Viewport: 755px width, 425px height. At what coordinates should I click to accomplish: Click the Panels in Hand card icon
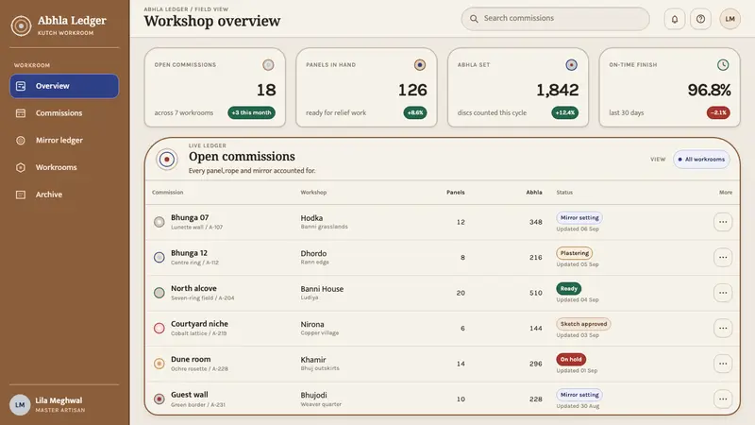(x=420, y=64)
